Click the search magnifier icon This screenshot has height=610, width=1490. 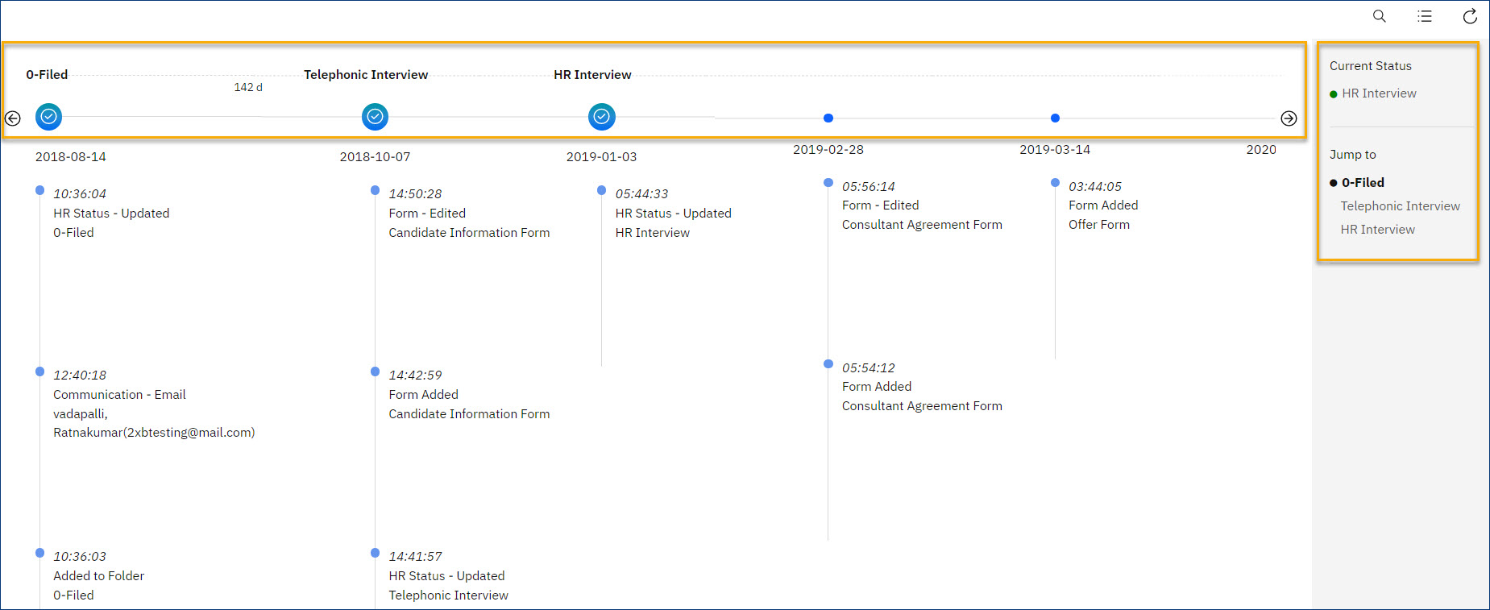pyautogui.click(x=1380, y=16)
